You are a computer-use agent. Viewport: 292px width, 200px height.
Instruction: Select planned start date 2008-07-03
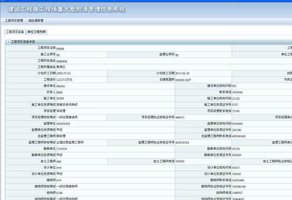[x=63, y=73]
